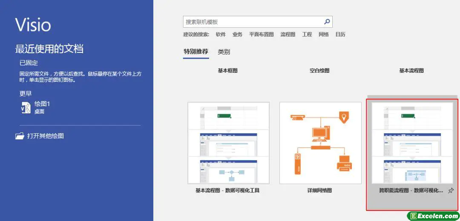The image size is (460, 221).
Task: Click the folder icon for opening other drawings
Action: (x=20, y=136)
